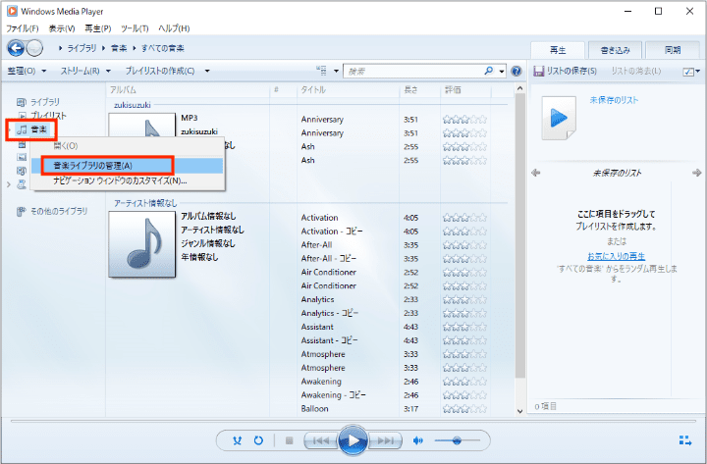Open the 再生(P) menu
The width and height of the screenshot is (707, 464).
(x=98, y=28)
